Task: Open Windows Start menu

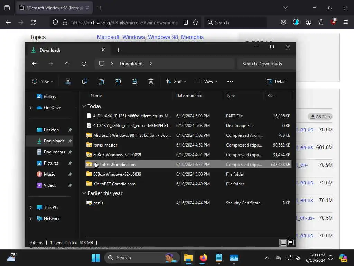Action: [x=95, y=258]
